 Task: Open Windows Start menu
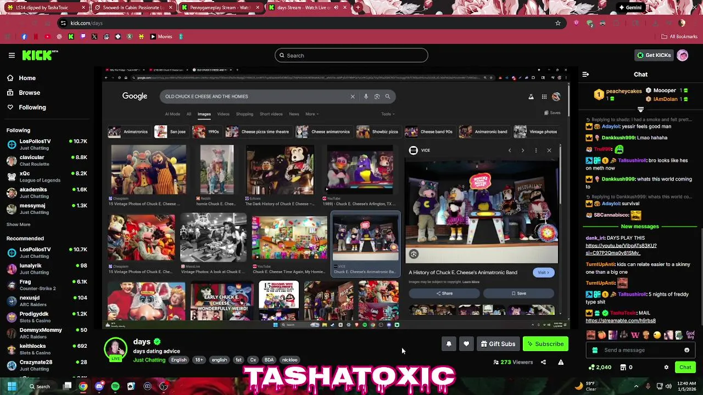pos(12,386)
